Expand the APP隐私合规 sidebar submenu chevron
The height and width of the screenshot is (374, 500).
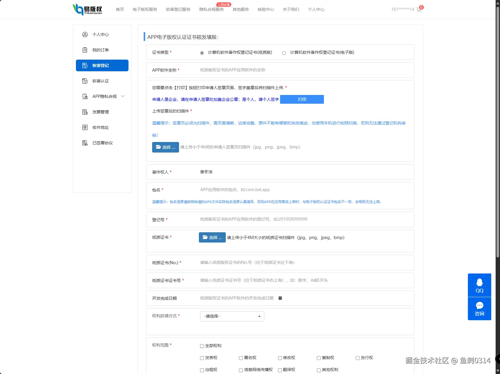click(123, 96)
